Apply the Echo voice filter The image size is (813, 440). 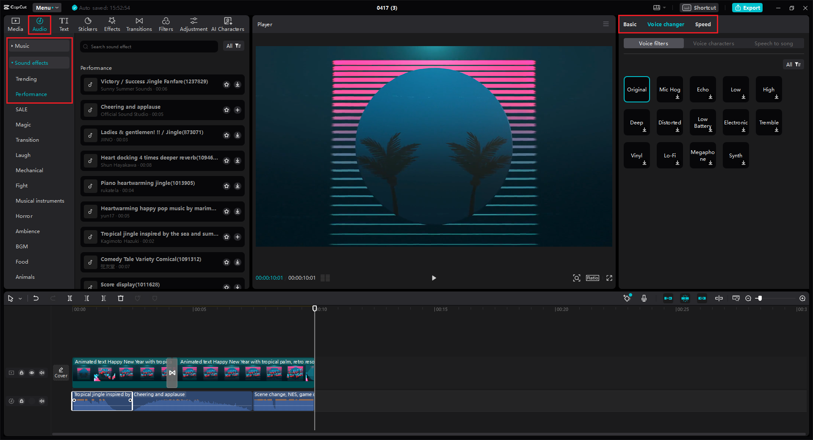click(702, 89)
